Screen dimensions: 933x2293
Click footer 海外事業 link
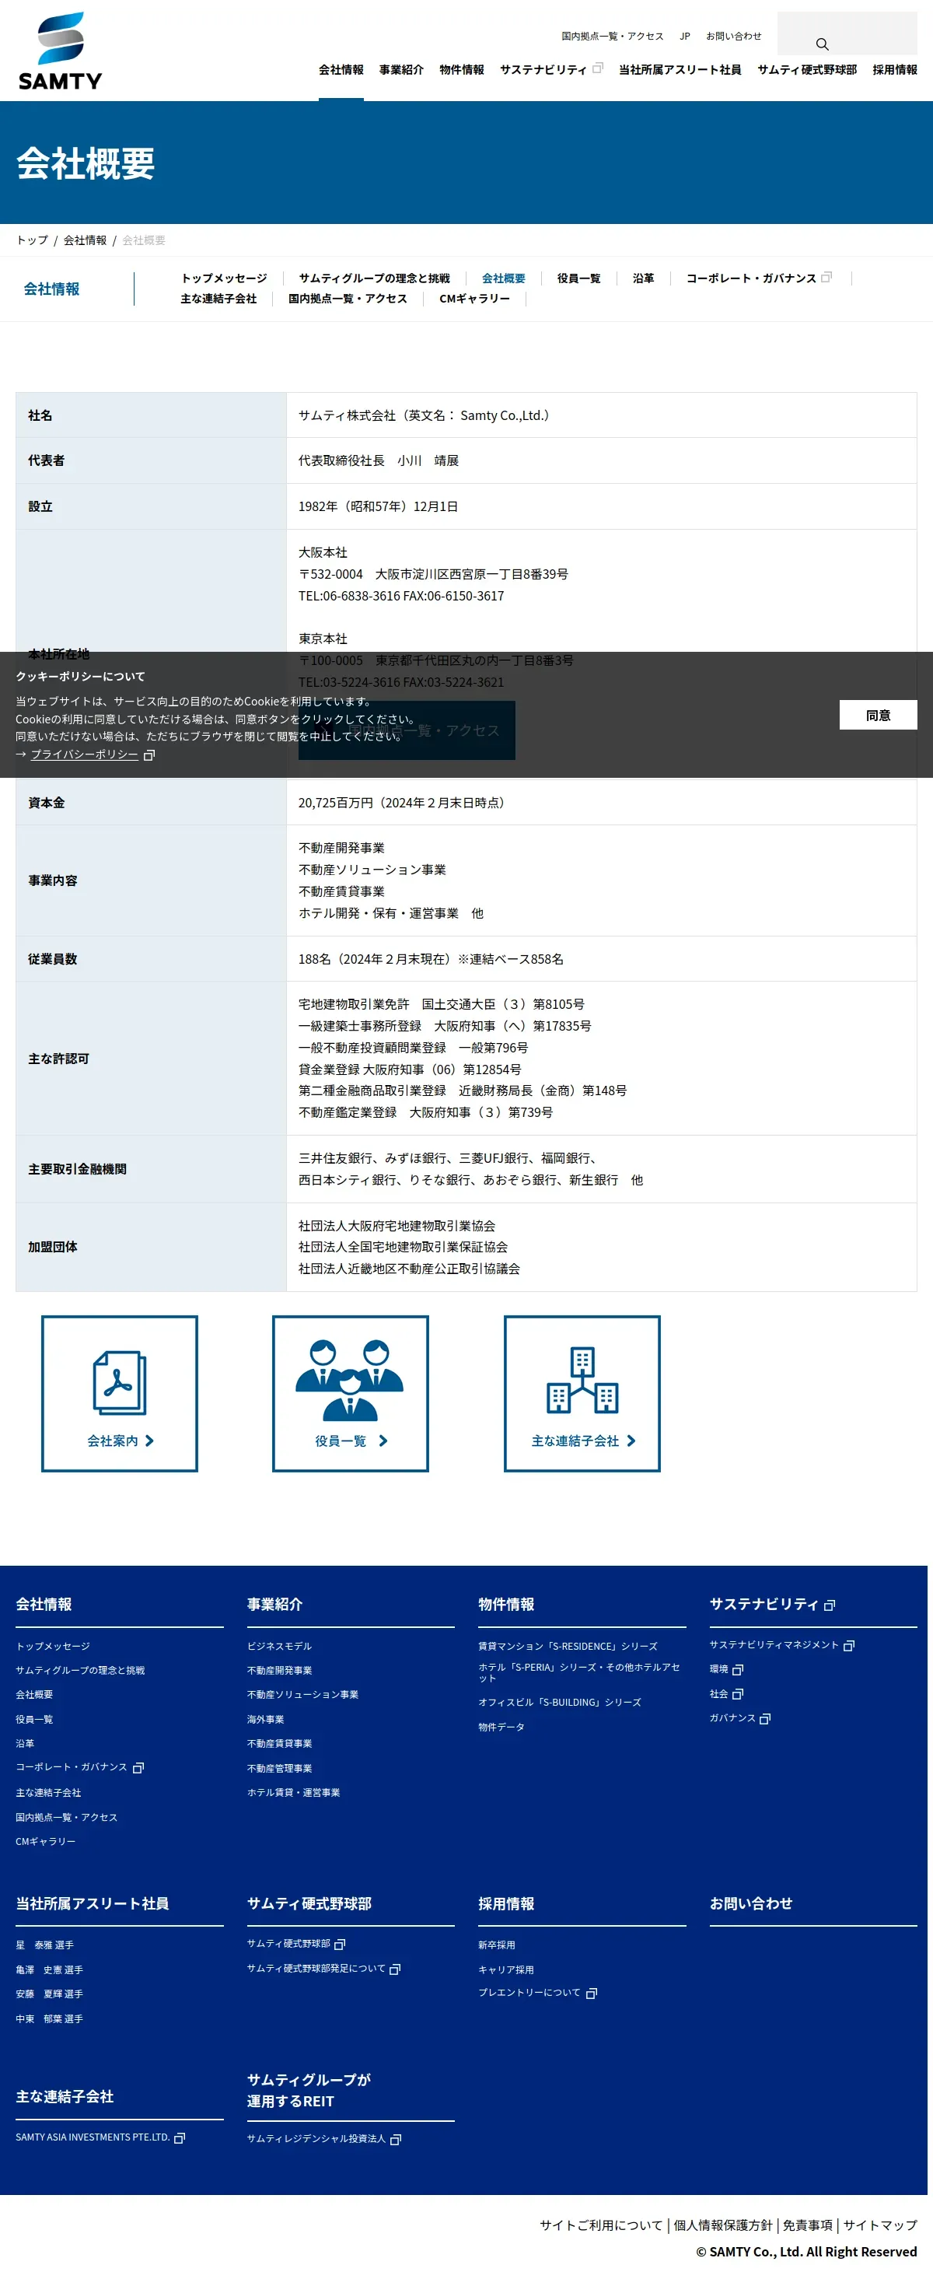266,1720
